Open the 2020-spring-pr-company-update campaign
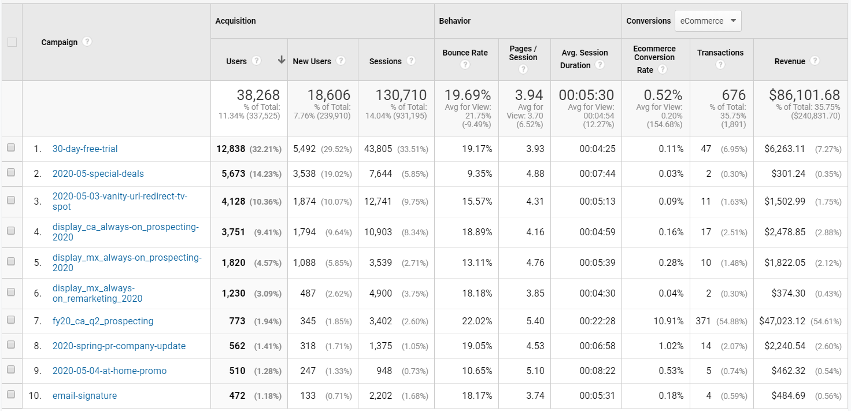The width and height of the screenshot is (851, 411). (x=119, y=346)
